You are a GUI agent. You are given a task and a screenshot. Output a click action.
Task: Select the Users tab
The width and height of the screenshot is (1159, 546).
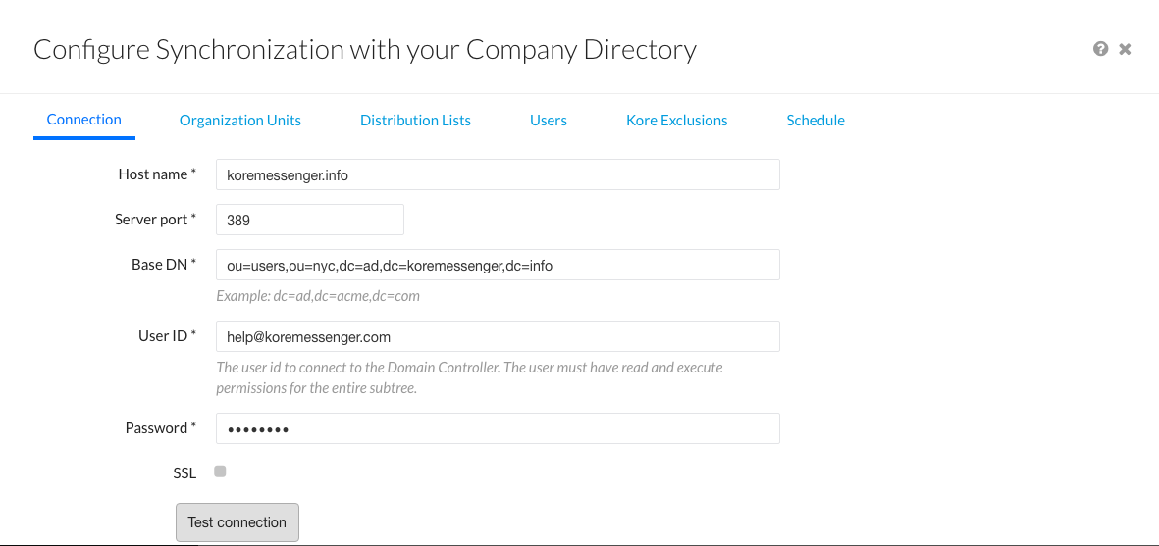coord(549,121)
